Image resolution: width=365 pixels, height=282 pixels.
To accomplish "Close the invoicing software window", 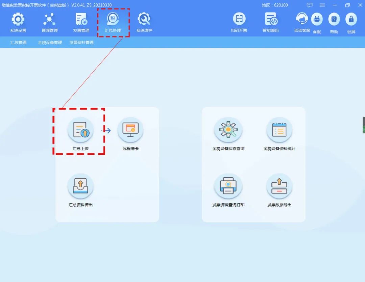I will point(360,5).
